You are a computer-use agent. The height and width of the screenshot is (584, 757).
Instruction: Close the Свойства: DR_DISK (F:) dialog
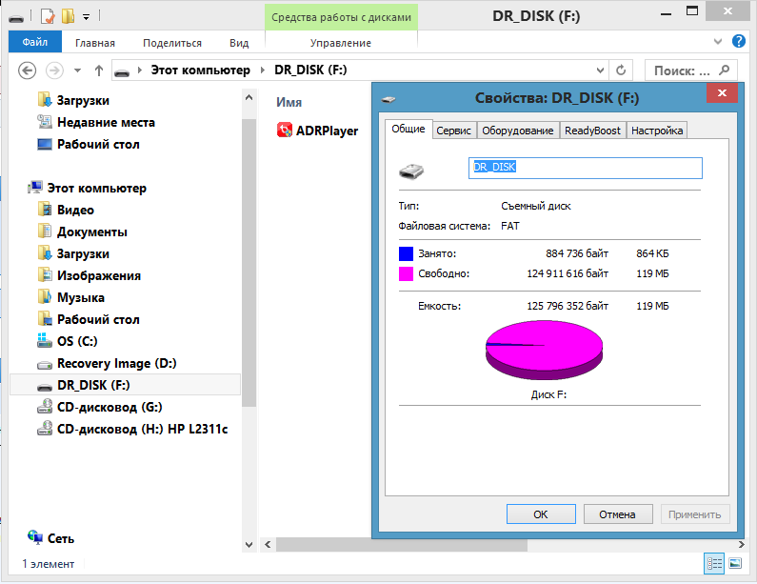point(722,92)
